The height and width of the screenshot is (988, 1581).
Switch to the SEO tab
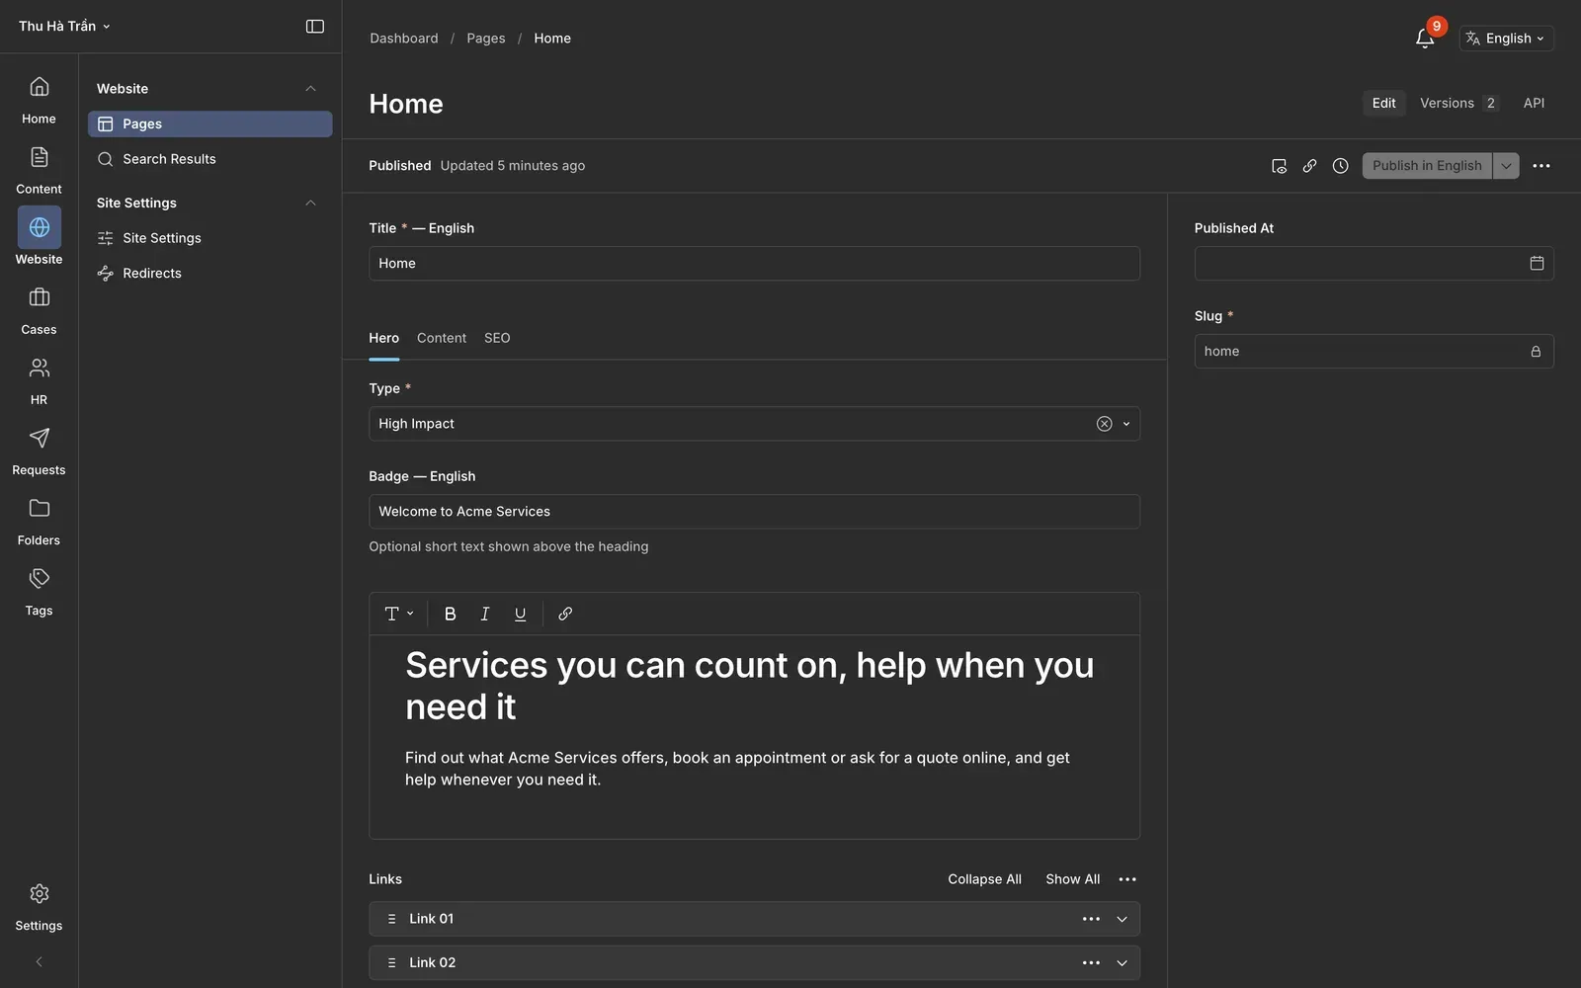[497, 338]
